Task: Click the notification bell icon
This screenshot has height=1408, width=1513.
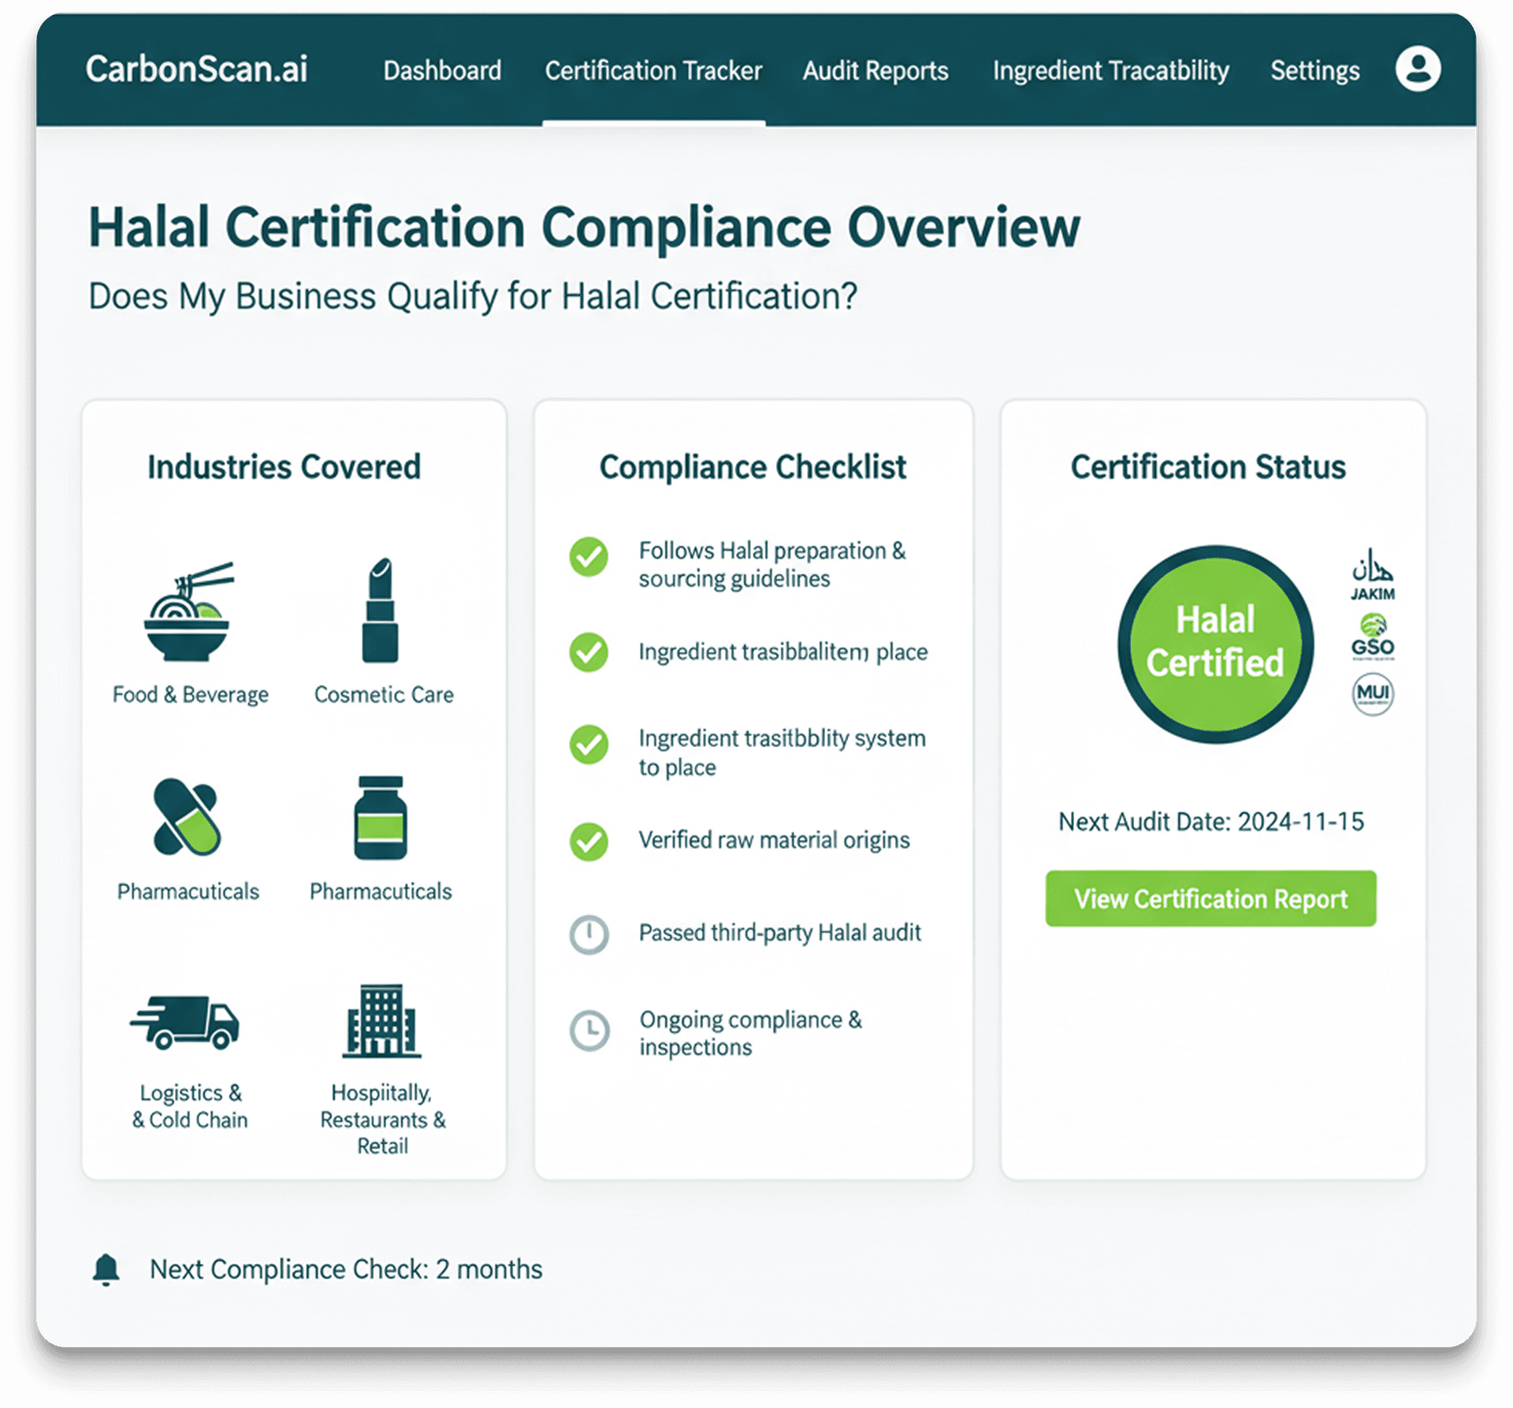Action: point(106,1269)
